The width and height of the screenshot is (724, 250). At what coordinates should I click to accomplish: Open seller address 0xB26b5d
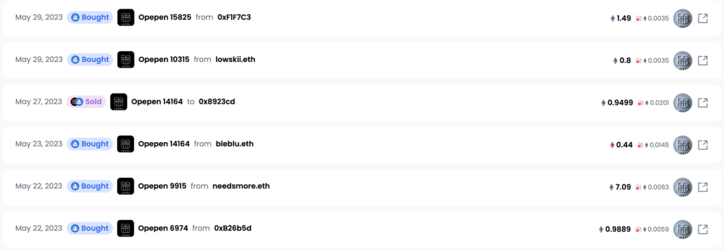(x=233, y=228)
